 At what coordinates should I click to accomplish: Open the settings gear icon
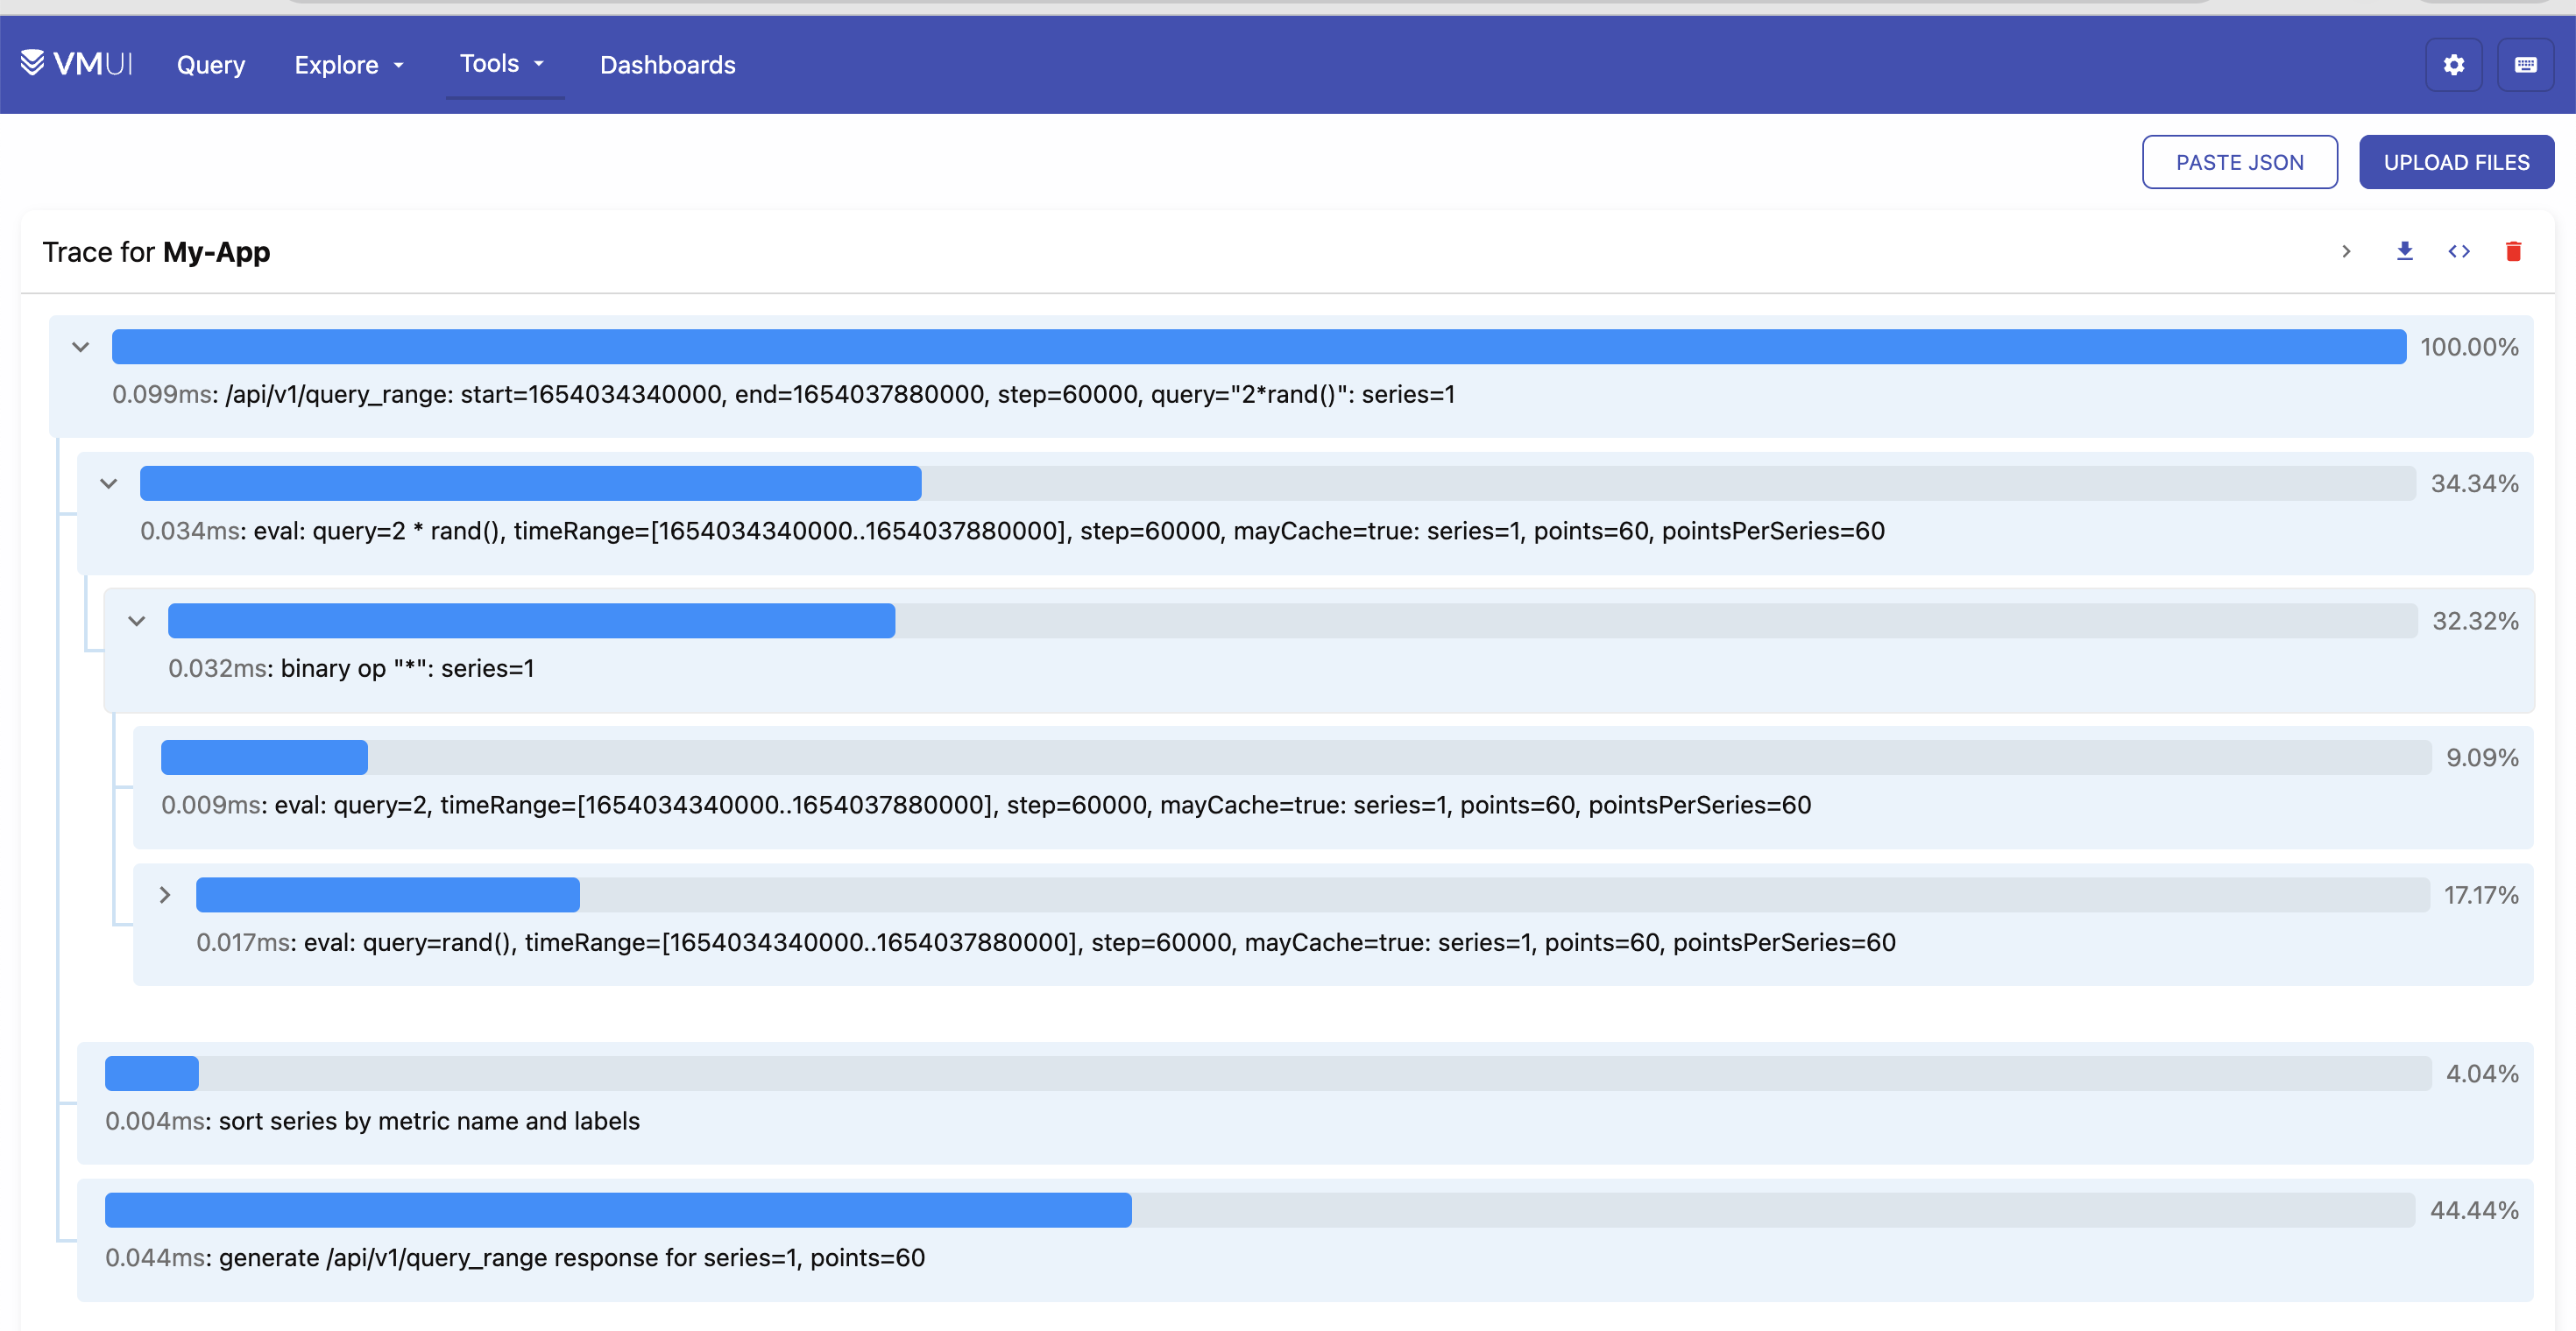2453,65
